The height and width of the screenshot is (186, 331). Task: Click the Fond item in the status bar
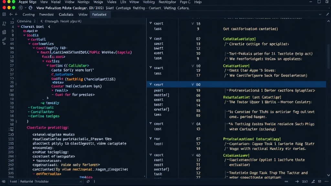pos(13,181)
